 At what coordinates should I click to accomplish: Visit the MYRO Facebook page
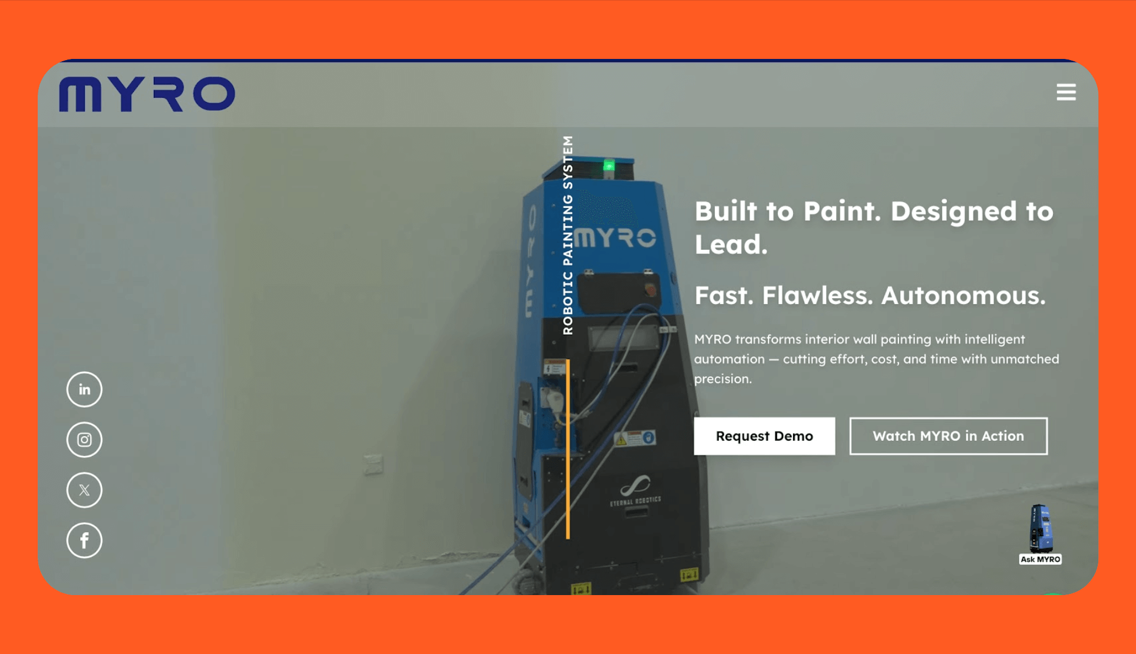coord(84,540)
